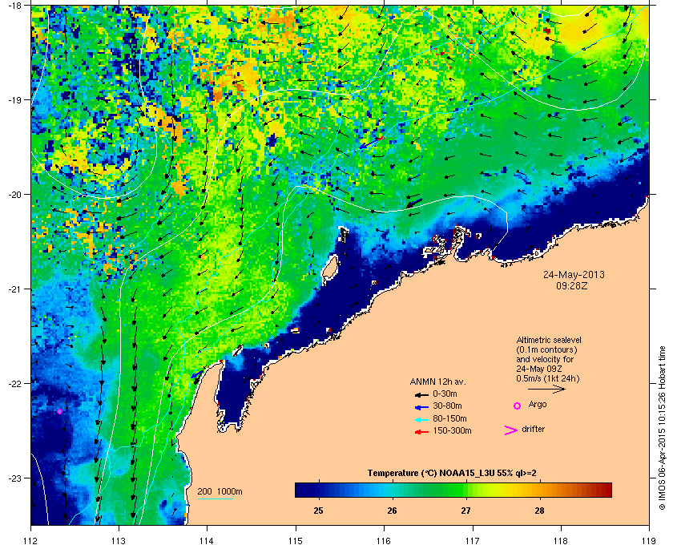673x545 pixels.
Task: Click the magenta drifter symbol in legend
Action: (x=511, y=430)
